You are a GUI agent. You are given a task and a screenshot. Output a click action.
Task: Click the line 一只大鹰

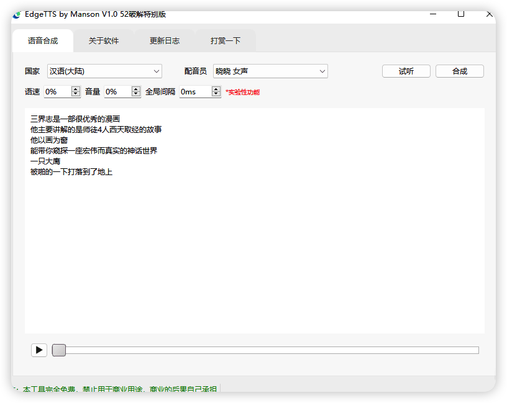pyautogui.click(x=45, y=161)
